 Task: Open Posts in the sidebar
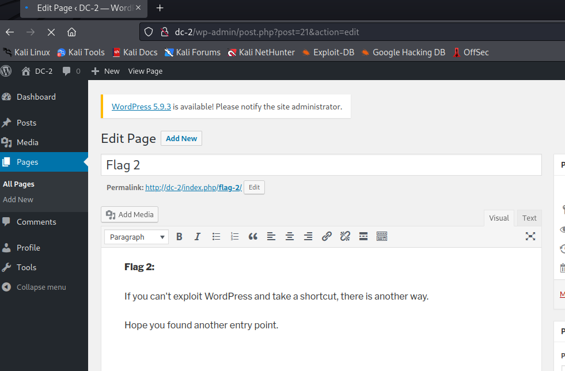tap(44, 123)
